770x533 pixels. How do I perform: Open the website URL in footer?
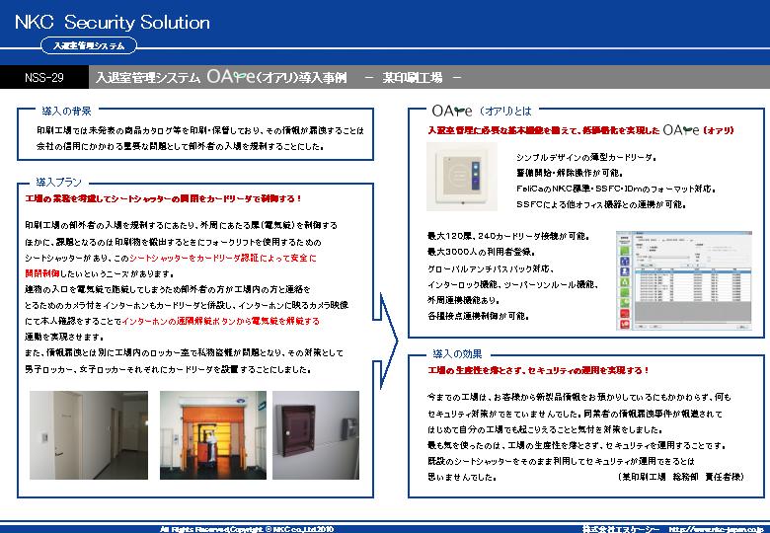click(x=717, y=529)
